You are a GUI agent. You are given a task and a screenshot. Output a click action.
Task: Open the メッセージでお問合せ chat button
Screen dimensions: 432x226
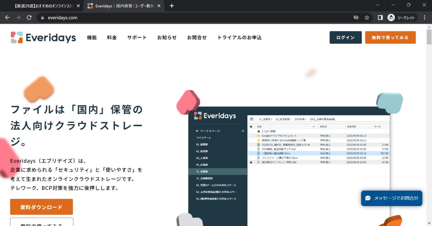point(392,198)
